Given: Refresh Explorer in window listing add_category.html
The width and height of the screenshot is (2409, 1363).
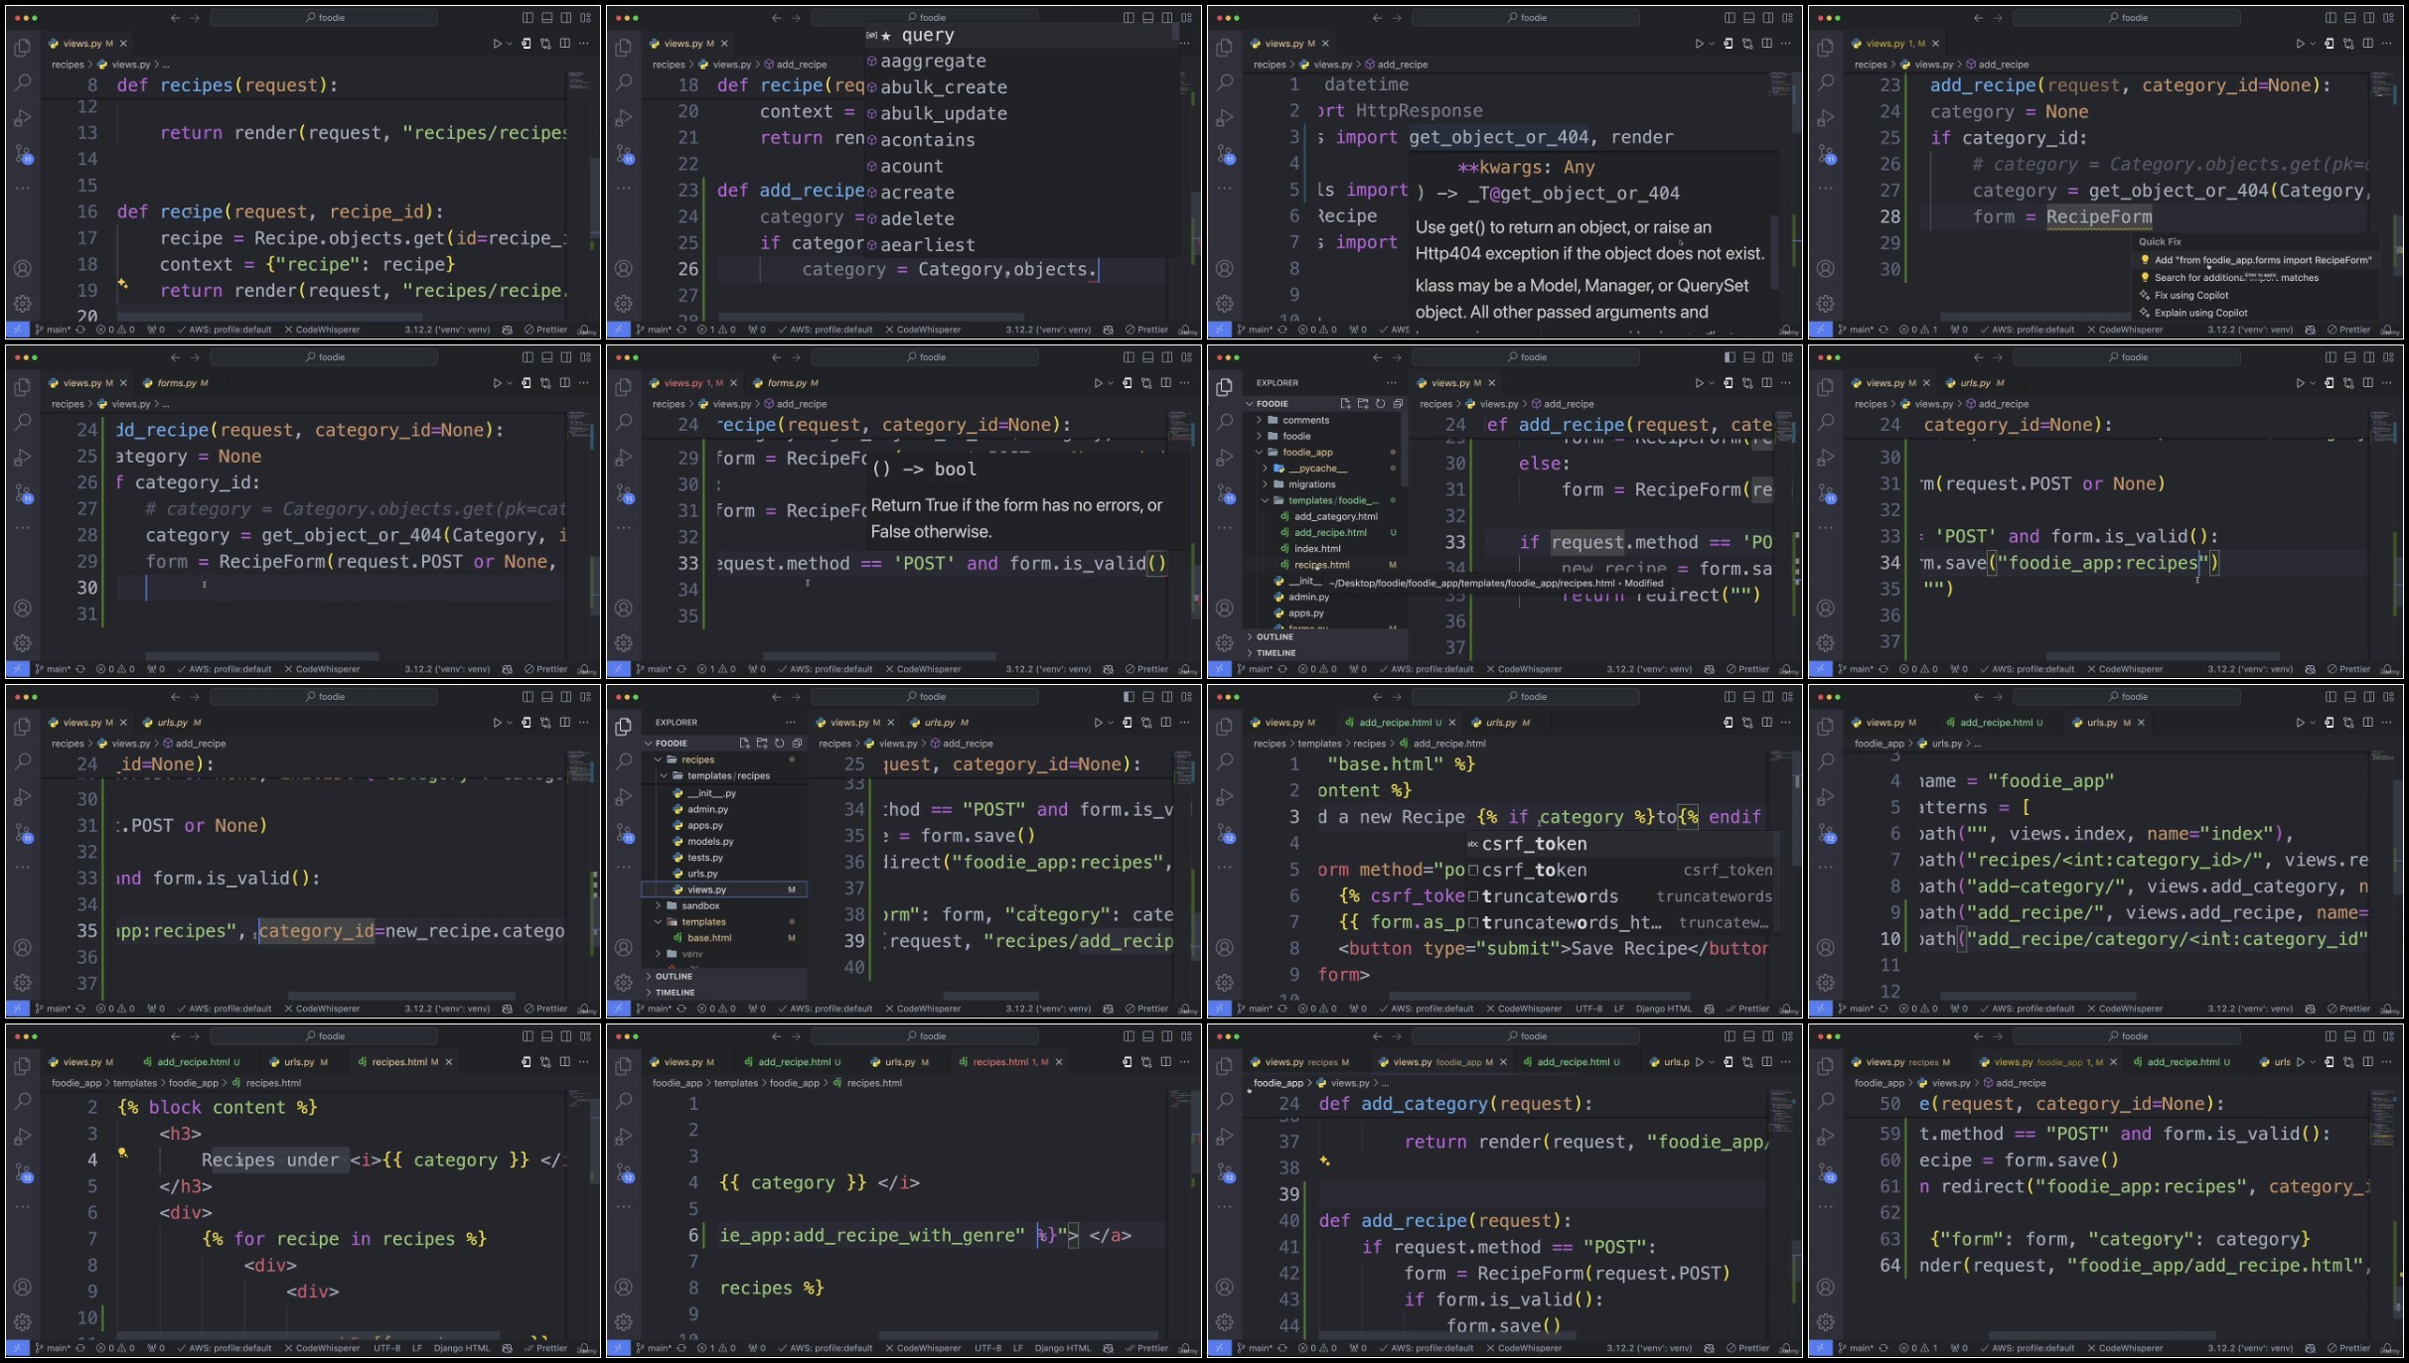Looking at the screenshot, I should [1380, 404].
